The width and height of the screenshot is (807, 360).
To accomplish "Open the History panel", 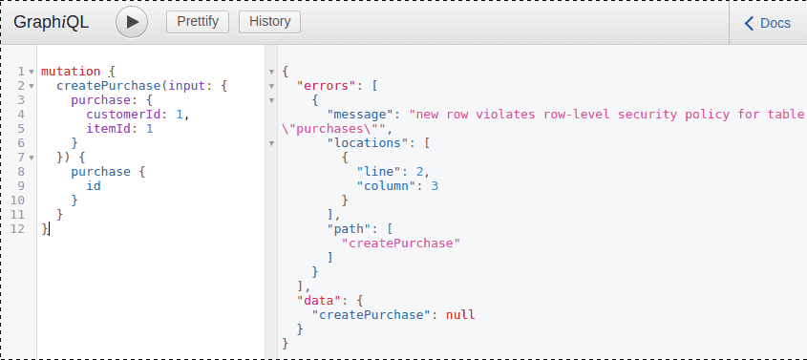I will [x=269, y=22].
